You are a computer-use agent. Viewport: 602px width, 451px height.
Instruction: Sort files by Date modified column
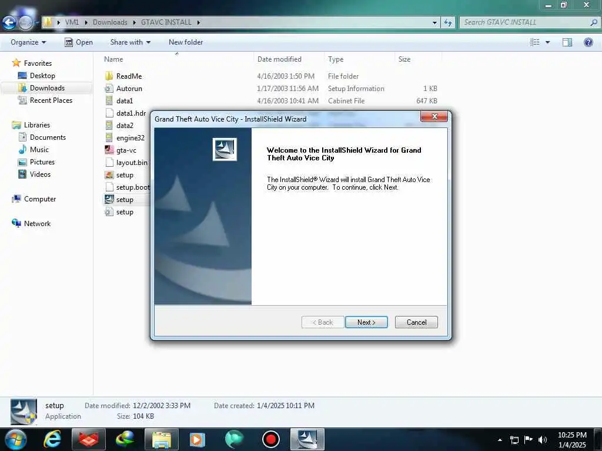[x=279, y=59]
